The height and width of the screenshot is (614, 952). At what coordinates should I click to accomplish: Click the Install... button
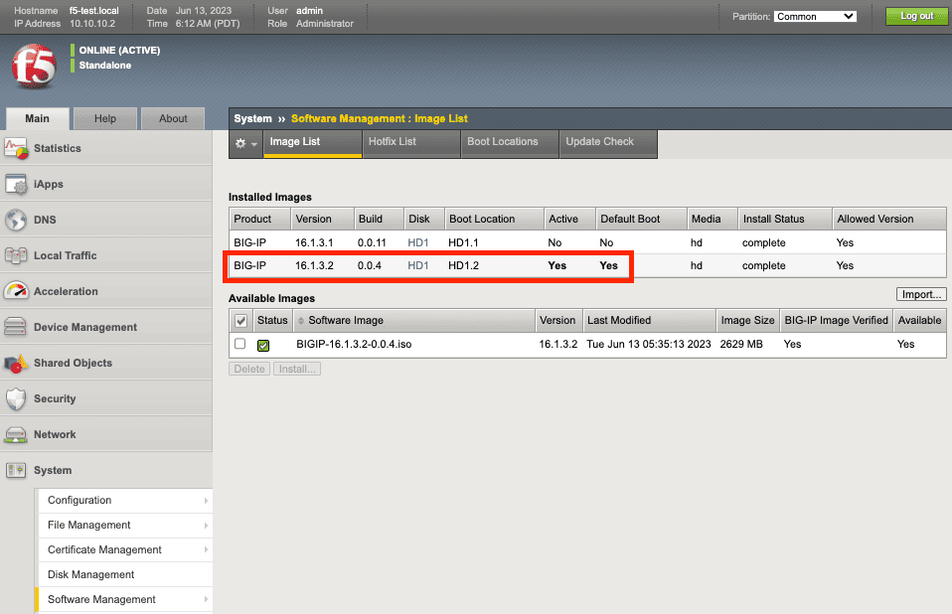pos(297,369)
